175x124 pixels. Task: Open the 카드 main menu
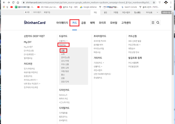pyautogui.click(x=75, y=23)
